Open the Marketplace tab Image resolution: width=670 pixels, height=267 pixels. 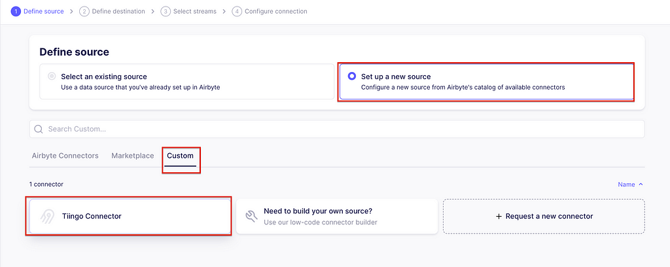coord(132,156)
